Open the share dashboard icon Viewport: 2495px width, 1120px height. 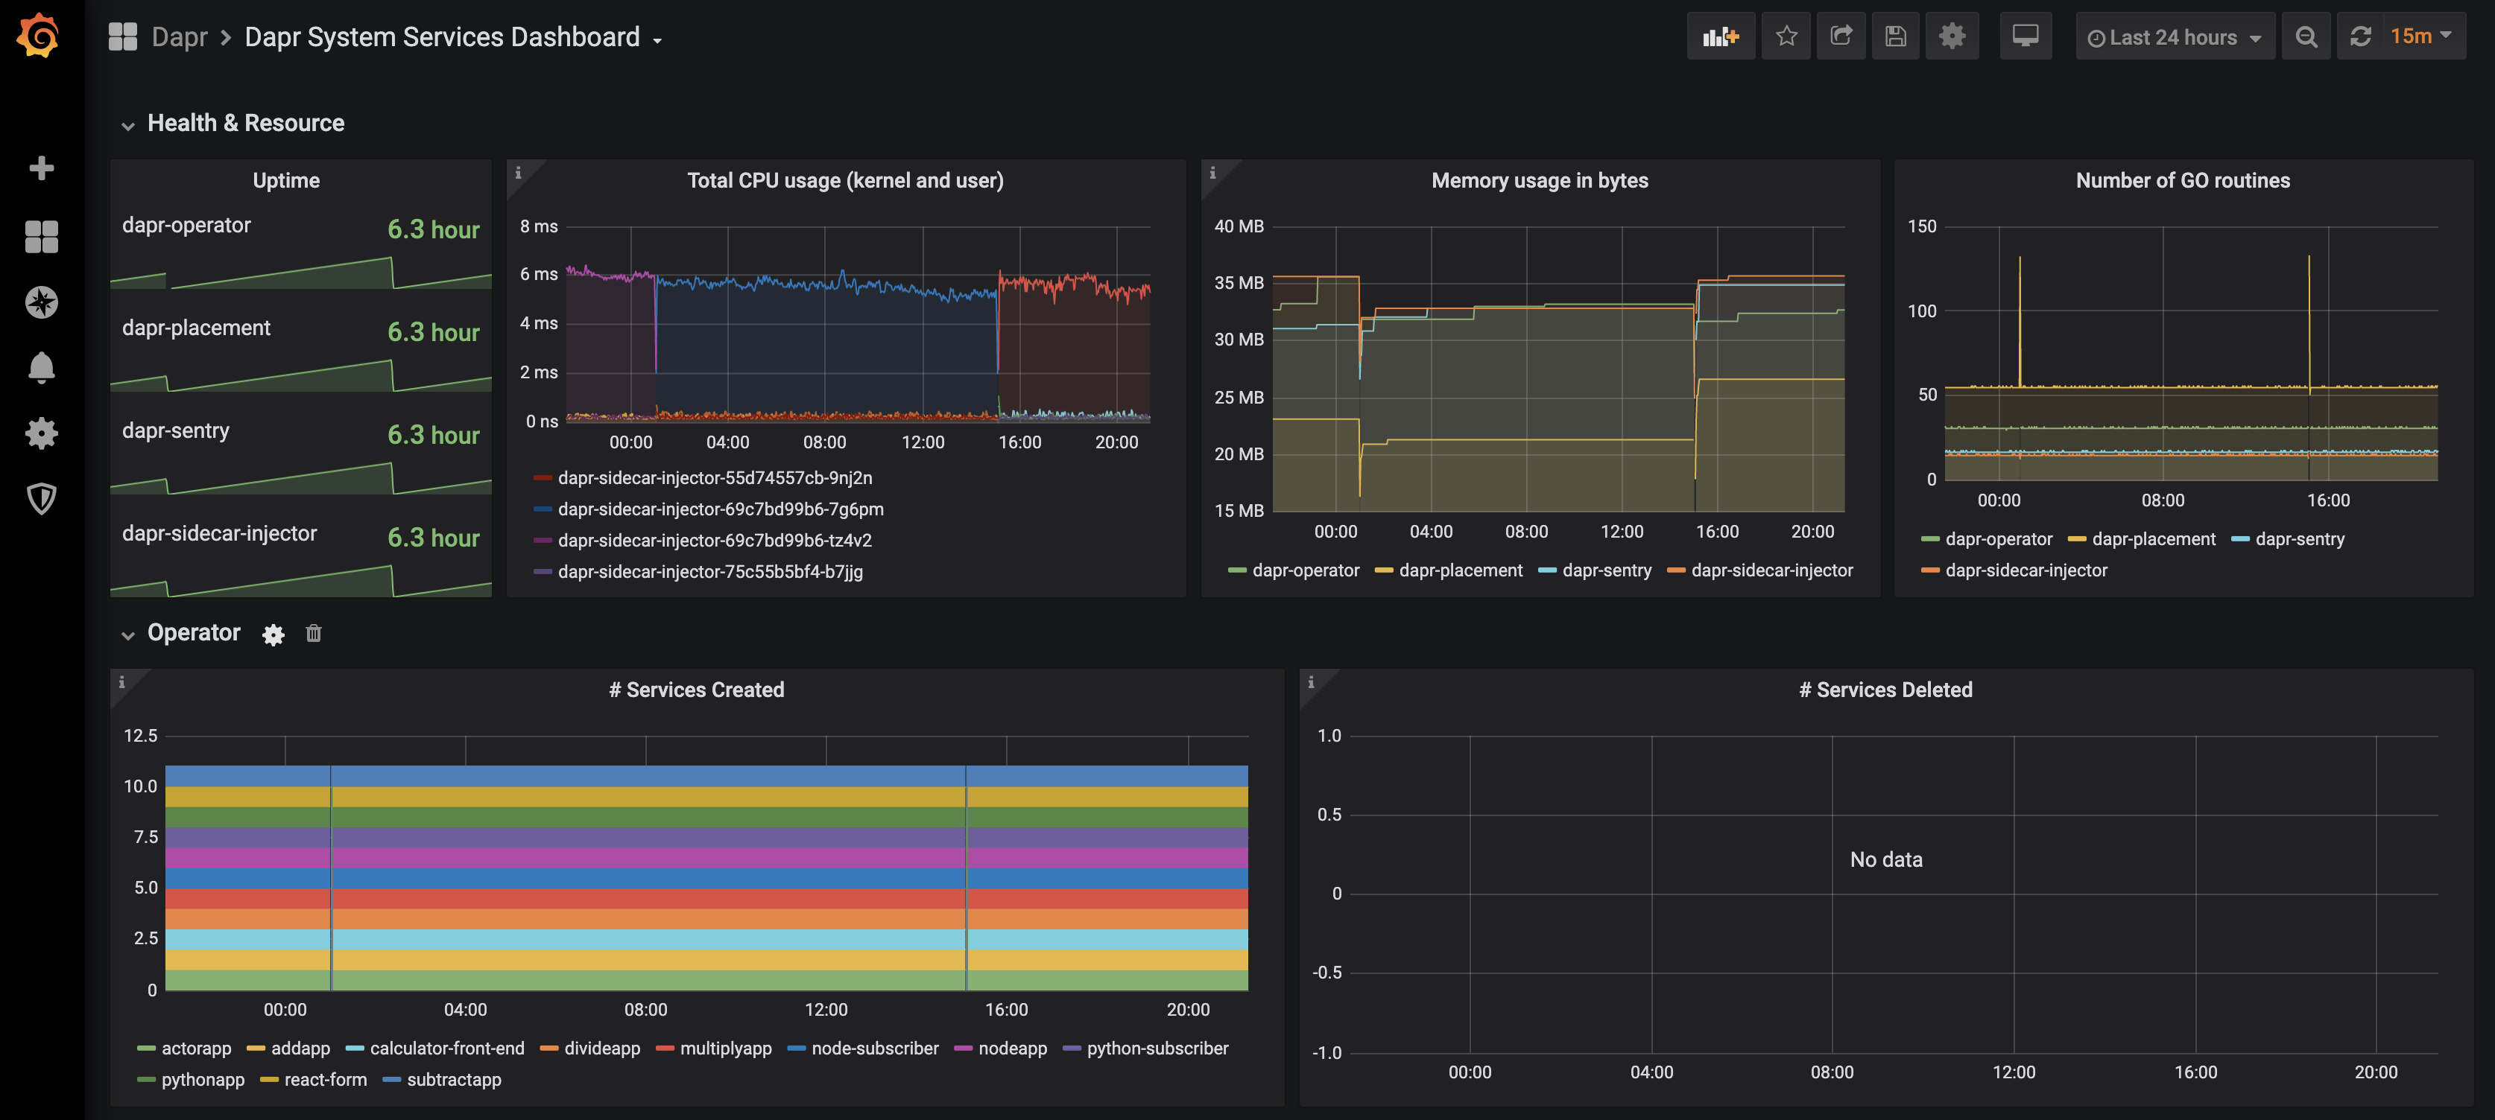(1841, 36)
